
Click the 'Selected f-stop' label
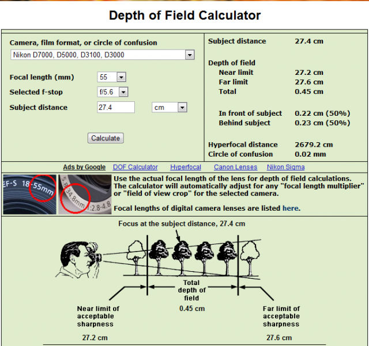point(36,92)
